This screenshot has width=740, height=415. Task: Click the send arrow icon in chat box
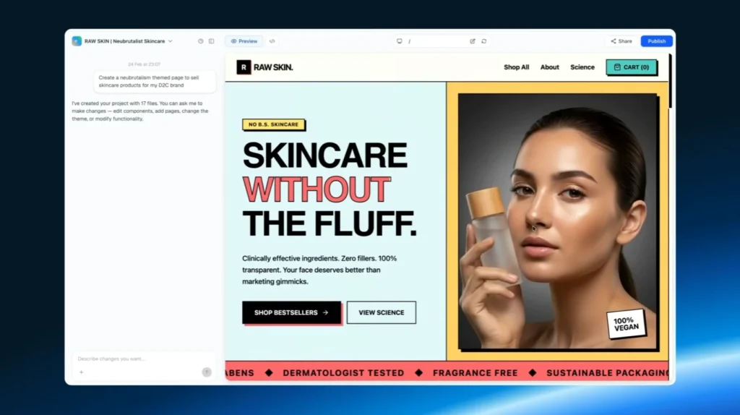[x=207, y=372]
